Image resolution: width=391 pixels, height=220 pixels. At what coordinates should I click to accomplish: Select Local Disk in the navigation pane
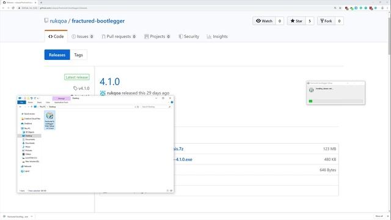(30, 158)
